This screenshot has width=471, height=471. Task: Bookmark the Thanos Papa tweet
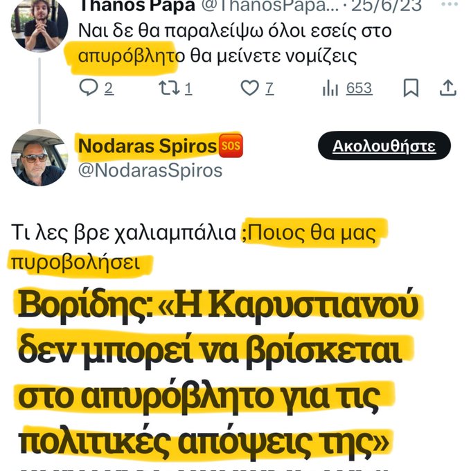pos(411,88)
